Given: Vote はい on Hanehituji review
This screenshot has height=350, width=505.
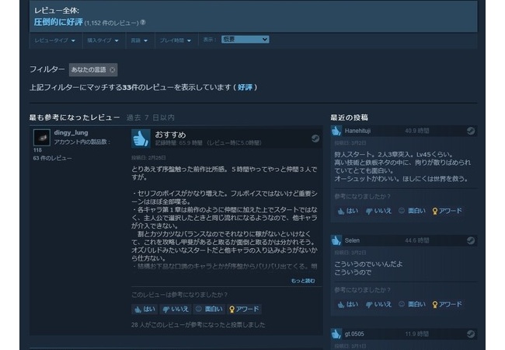Looking at the screenshot, I should pyautogui.click(x=347, y=211).
